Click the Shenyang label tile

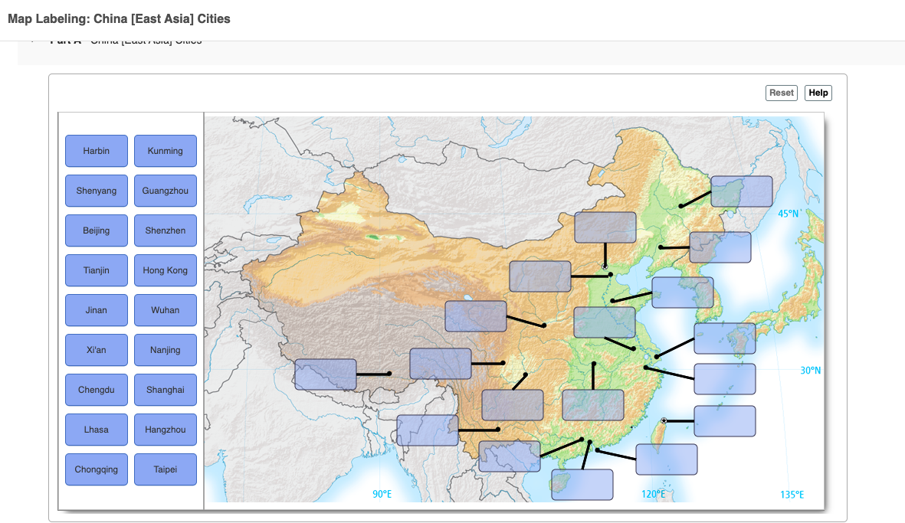click(x=97, y=191)
